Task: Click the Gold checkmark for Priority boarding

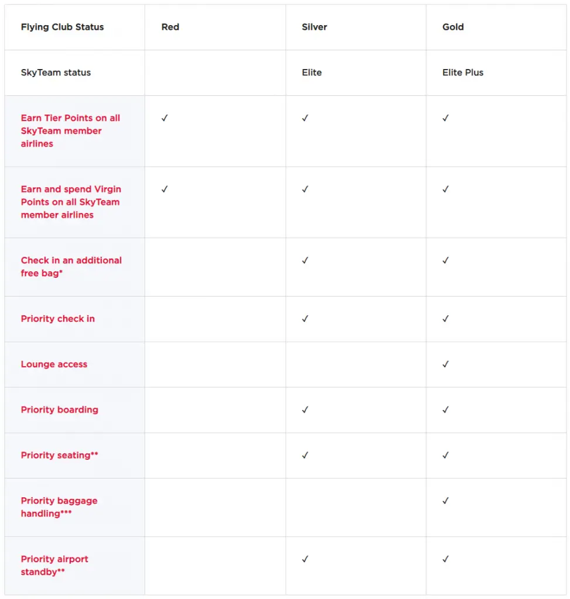Action: pyautogui.click(x=445, y=410)
